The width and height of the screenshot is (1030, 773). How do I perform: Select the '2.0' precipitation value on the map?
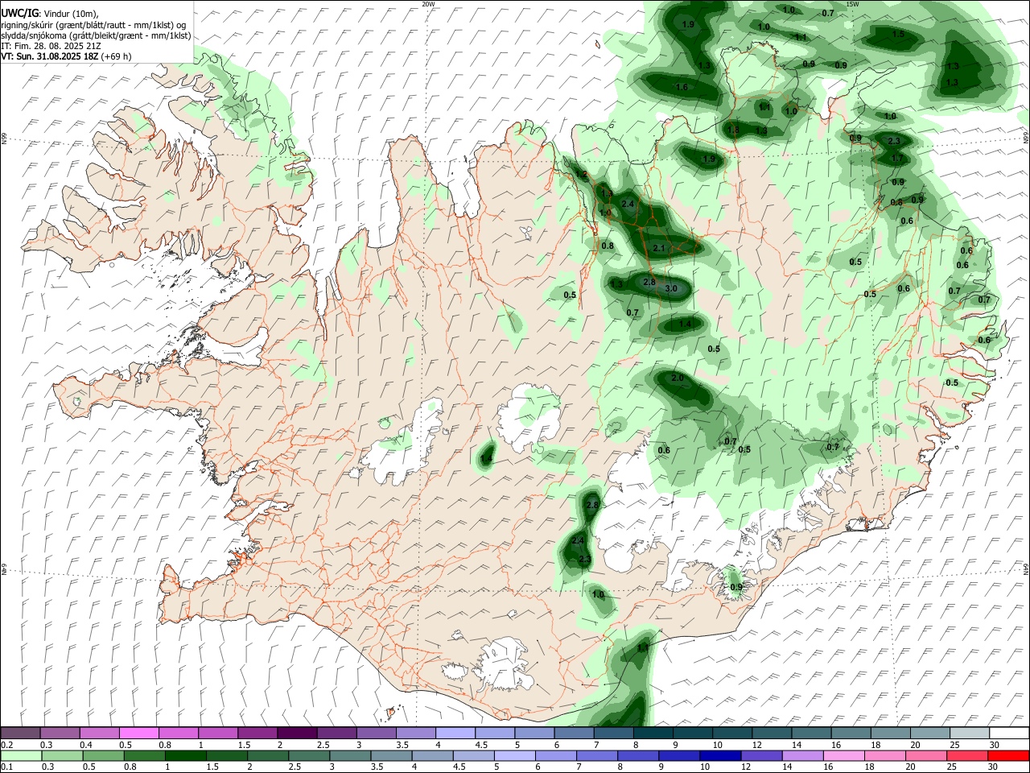tap(677, 378)
